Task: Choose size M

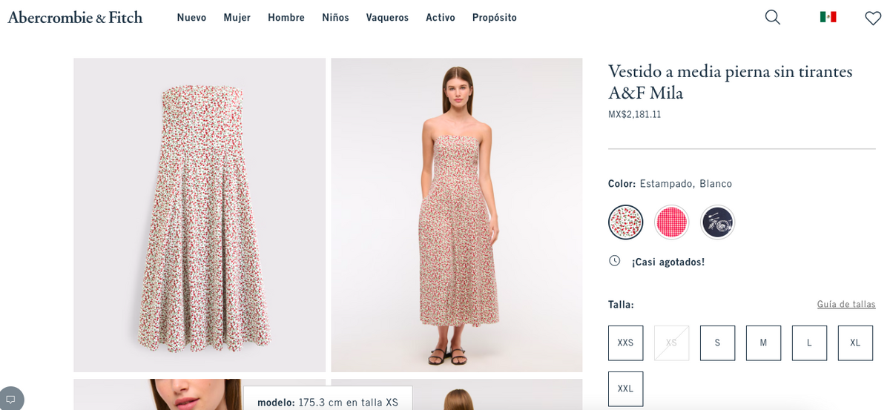Action: click(763, 343)
